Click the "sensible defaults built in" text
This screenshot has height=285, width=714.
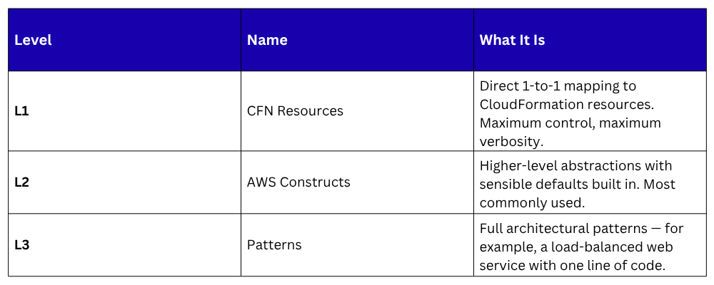pos(559,183)
